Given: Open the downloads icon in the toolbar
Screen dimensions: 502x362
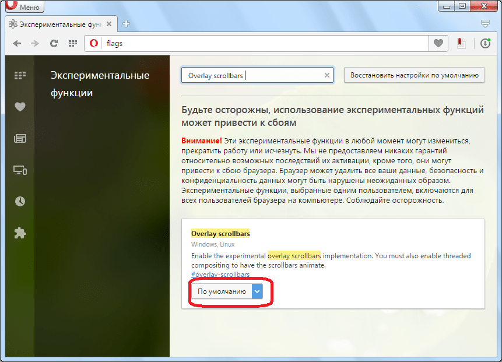Looking at the screenshot, I should tap(485, 43).
